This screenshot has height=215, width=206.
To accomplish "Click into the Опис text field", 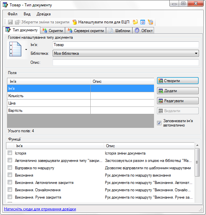I will click(x=126, y=62).
